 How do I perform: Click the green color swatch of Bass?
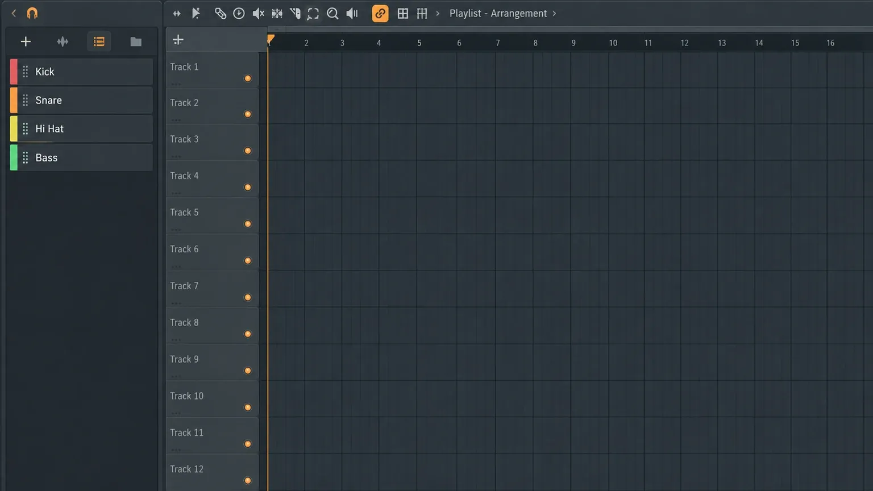click(14, 157)
